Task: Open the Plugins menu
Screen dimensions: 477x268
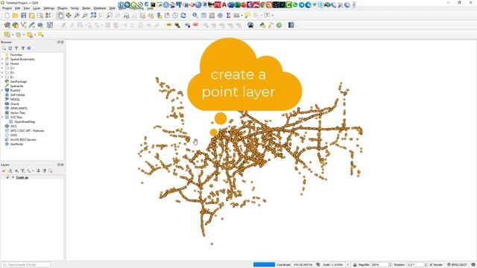Action: [x=63, y=8]
